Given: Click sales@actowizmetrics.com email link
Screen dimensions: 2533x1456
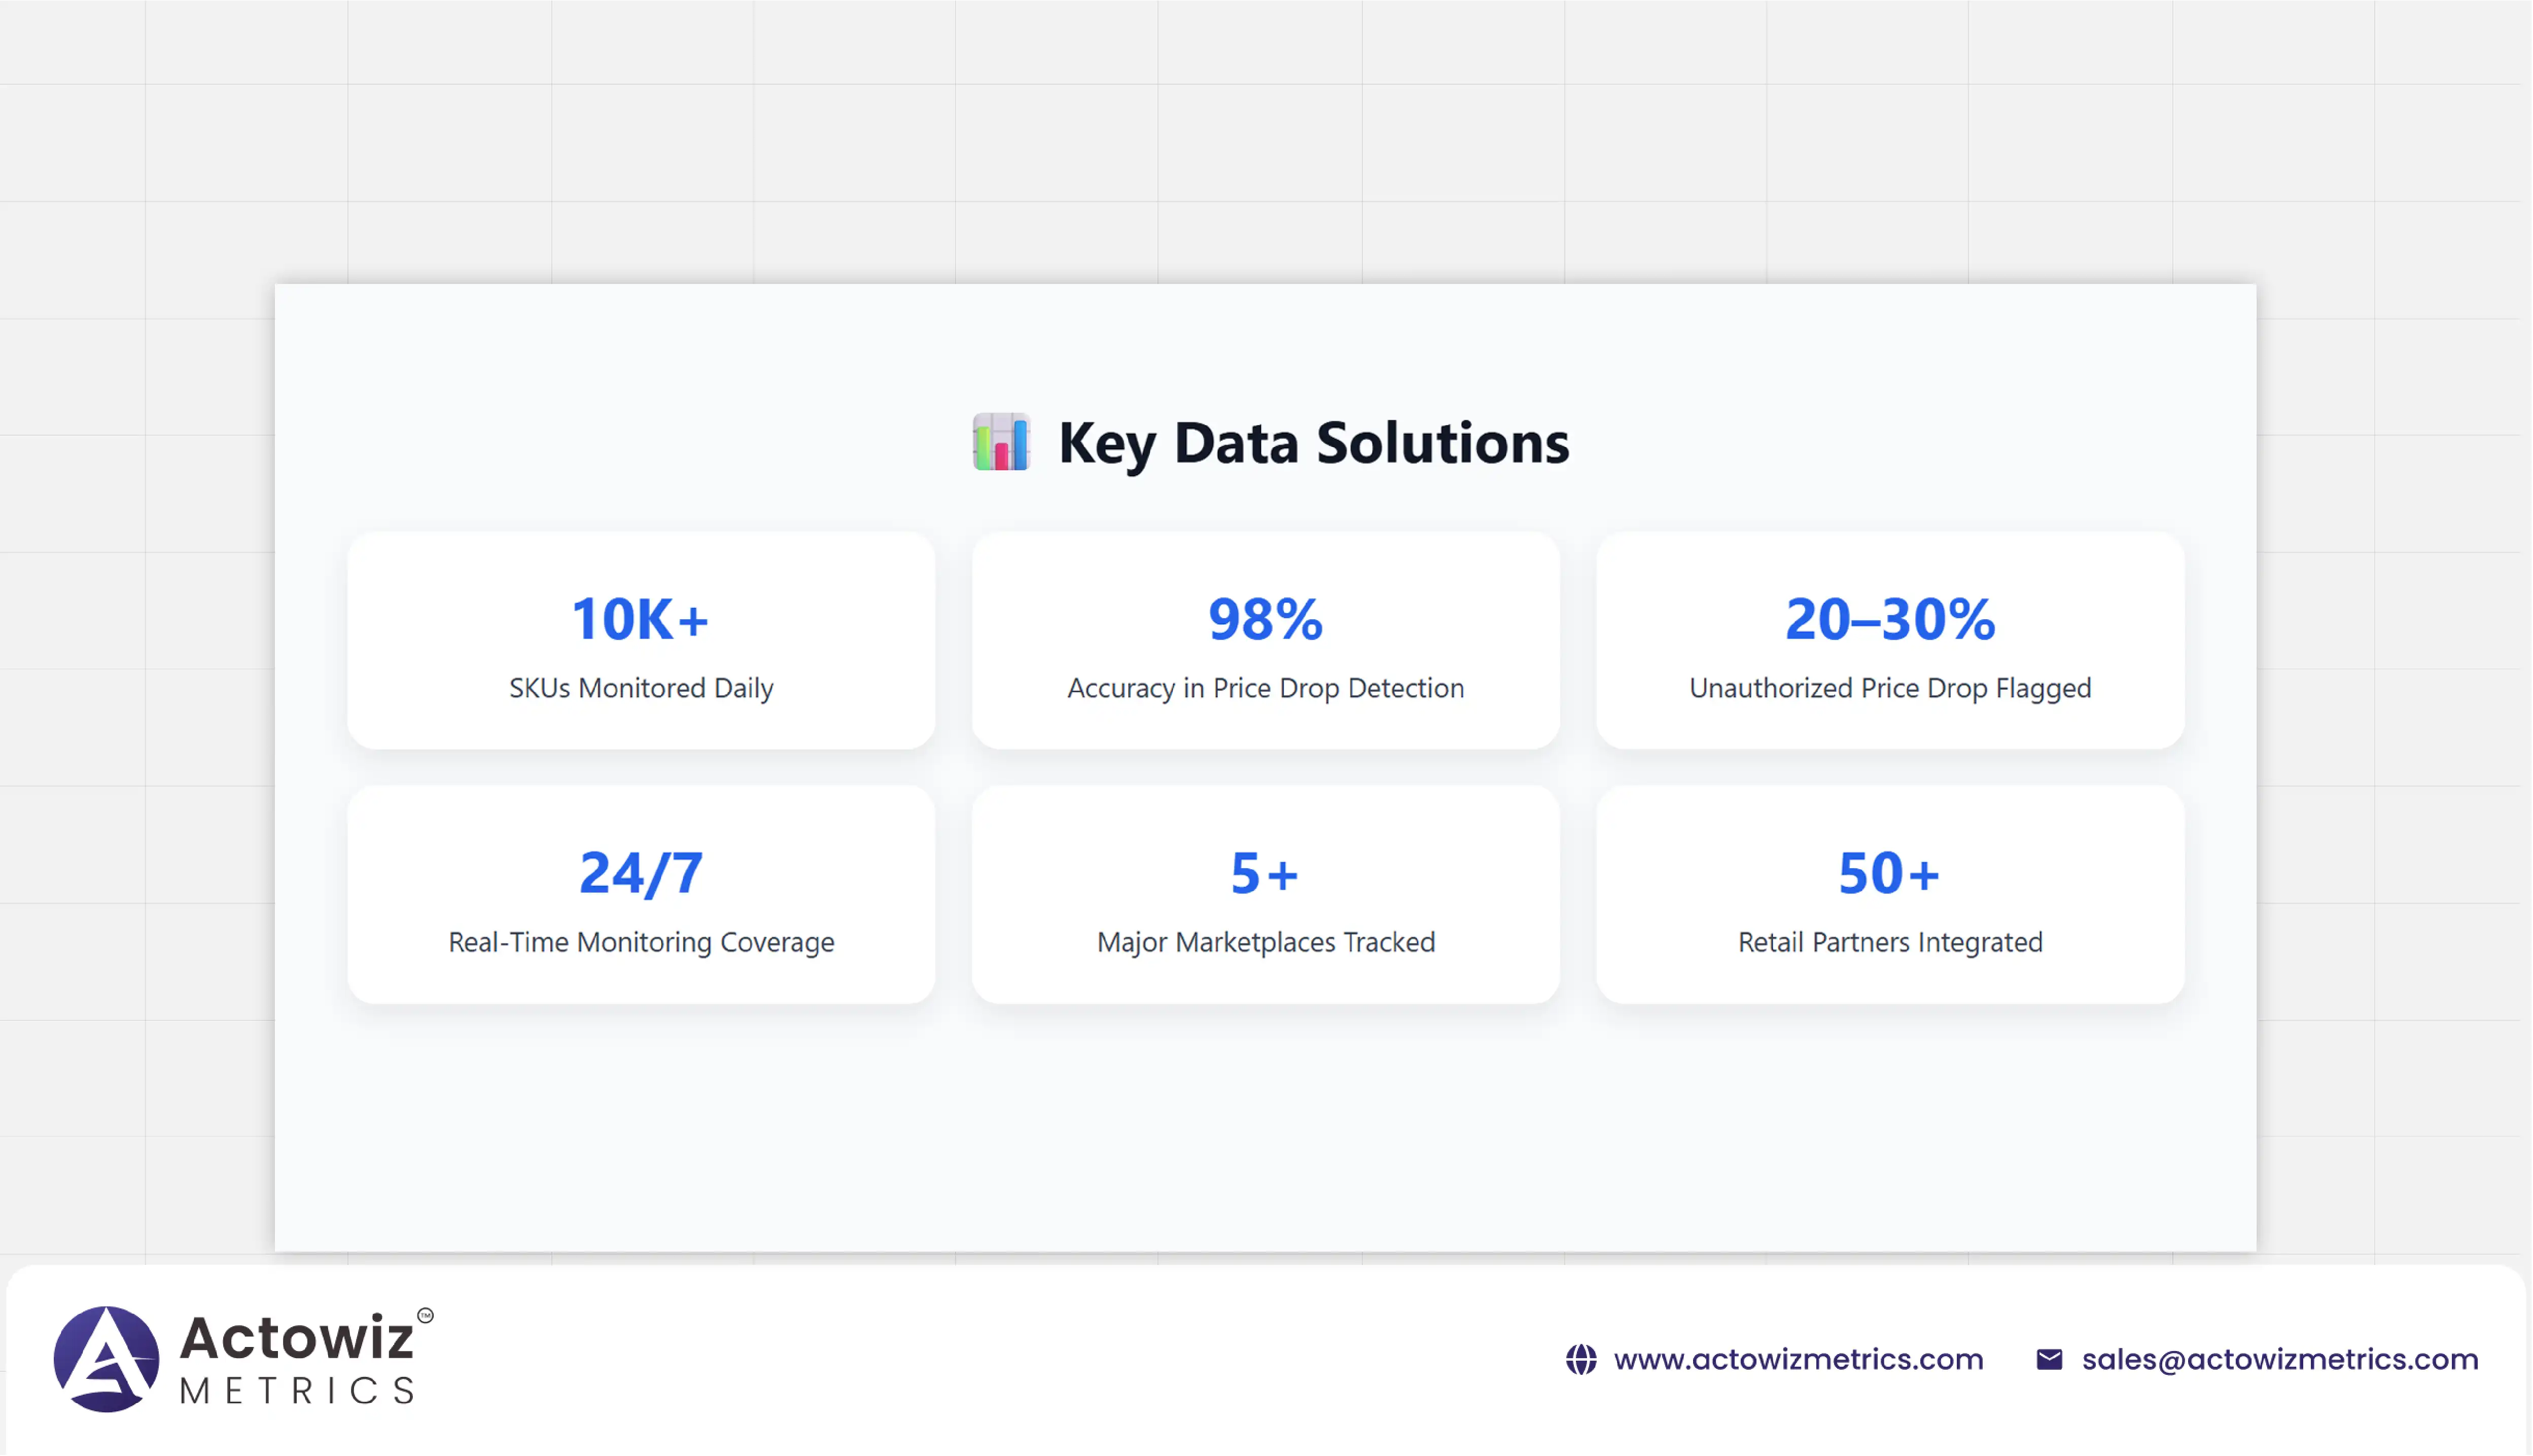Looking at the screenshot, I should coord(2280,1359).
